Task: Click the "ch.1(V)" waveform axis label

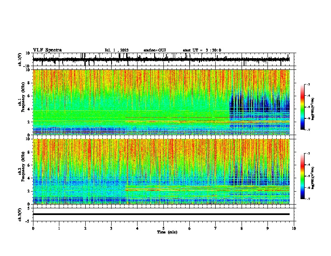Action: (20, 59)
